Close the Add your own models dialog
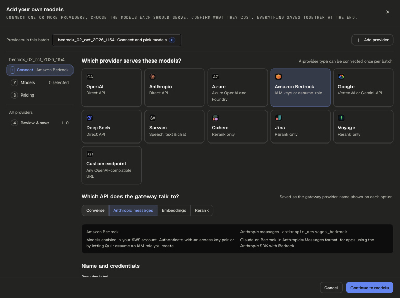The height and width of the screenshot is (298, 400). [387, 12]
